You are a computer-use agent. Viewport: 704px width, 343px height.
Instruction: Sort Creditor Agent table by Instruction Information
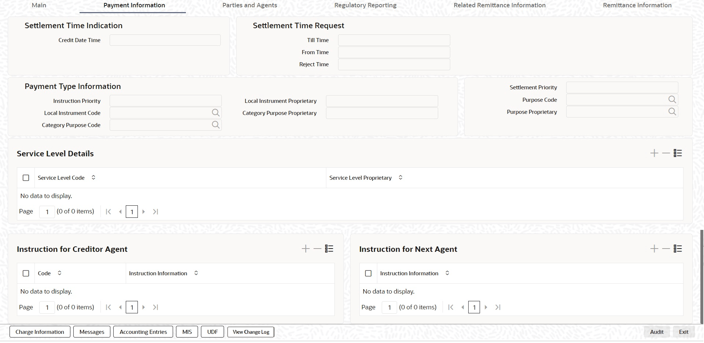pyautogui.click(x=196, y=273)
